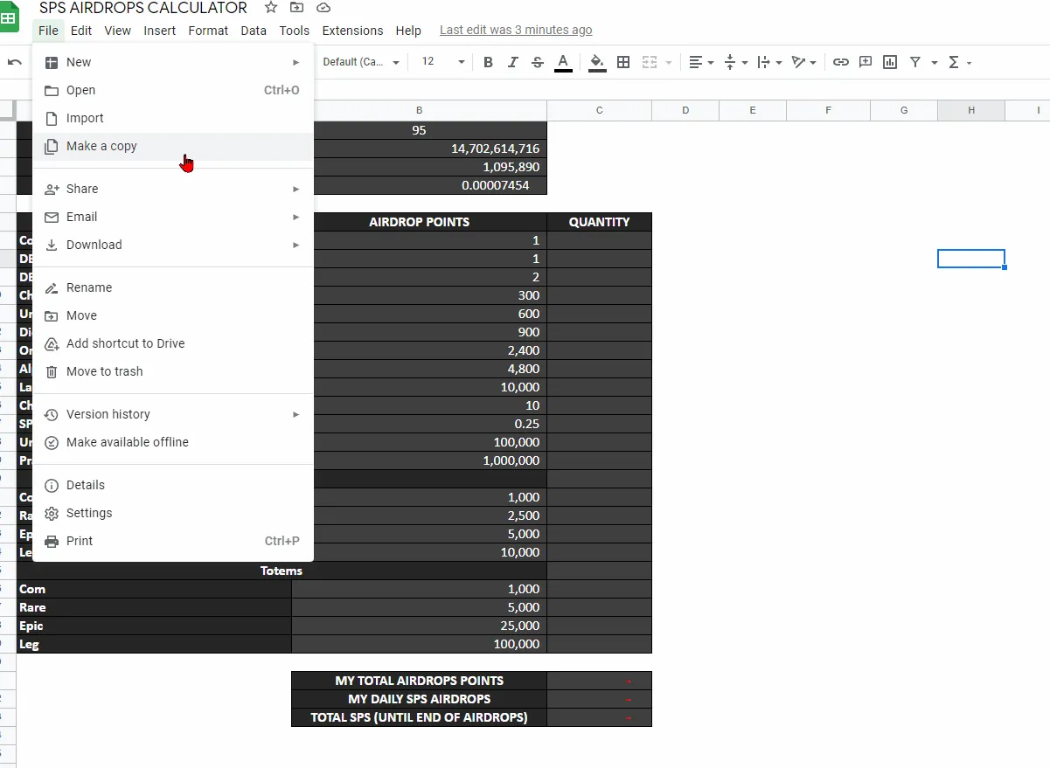Expand the New submenu in File menu

(173, 62)
